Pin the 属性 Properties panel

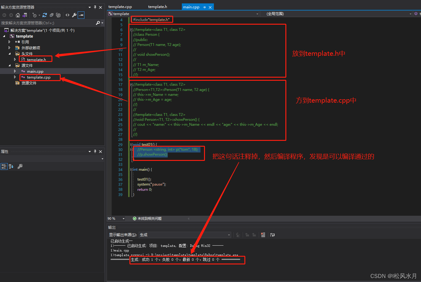[95, 151]
